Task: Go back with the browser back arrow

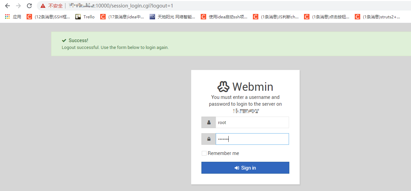Action: (x=7, y=6)
